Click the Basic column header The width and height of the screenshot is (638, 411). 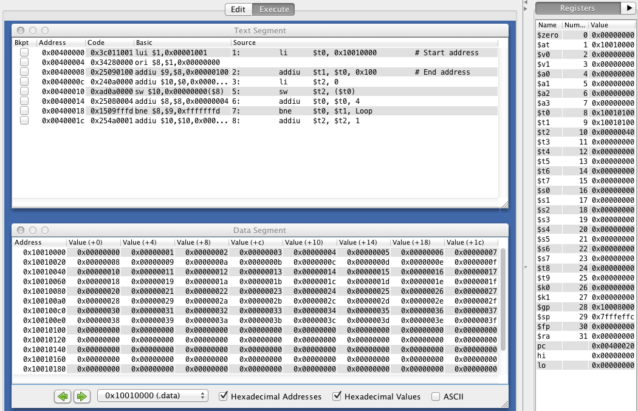click(x=182, y=42)
